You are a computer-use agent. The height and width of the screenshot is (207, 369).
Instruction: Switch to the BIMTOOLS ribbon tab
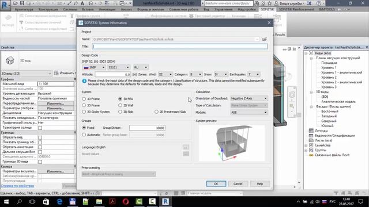[x=327, y=9]
